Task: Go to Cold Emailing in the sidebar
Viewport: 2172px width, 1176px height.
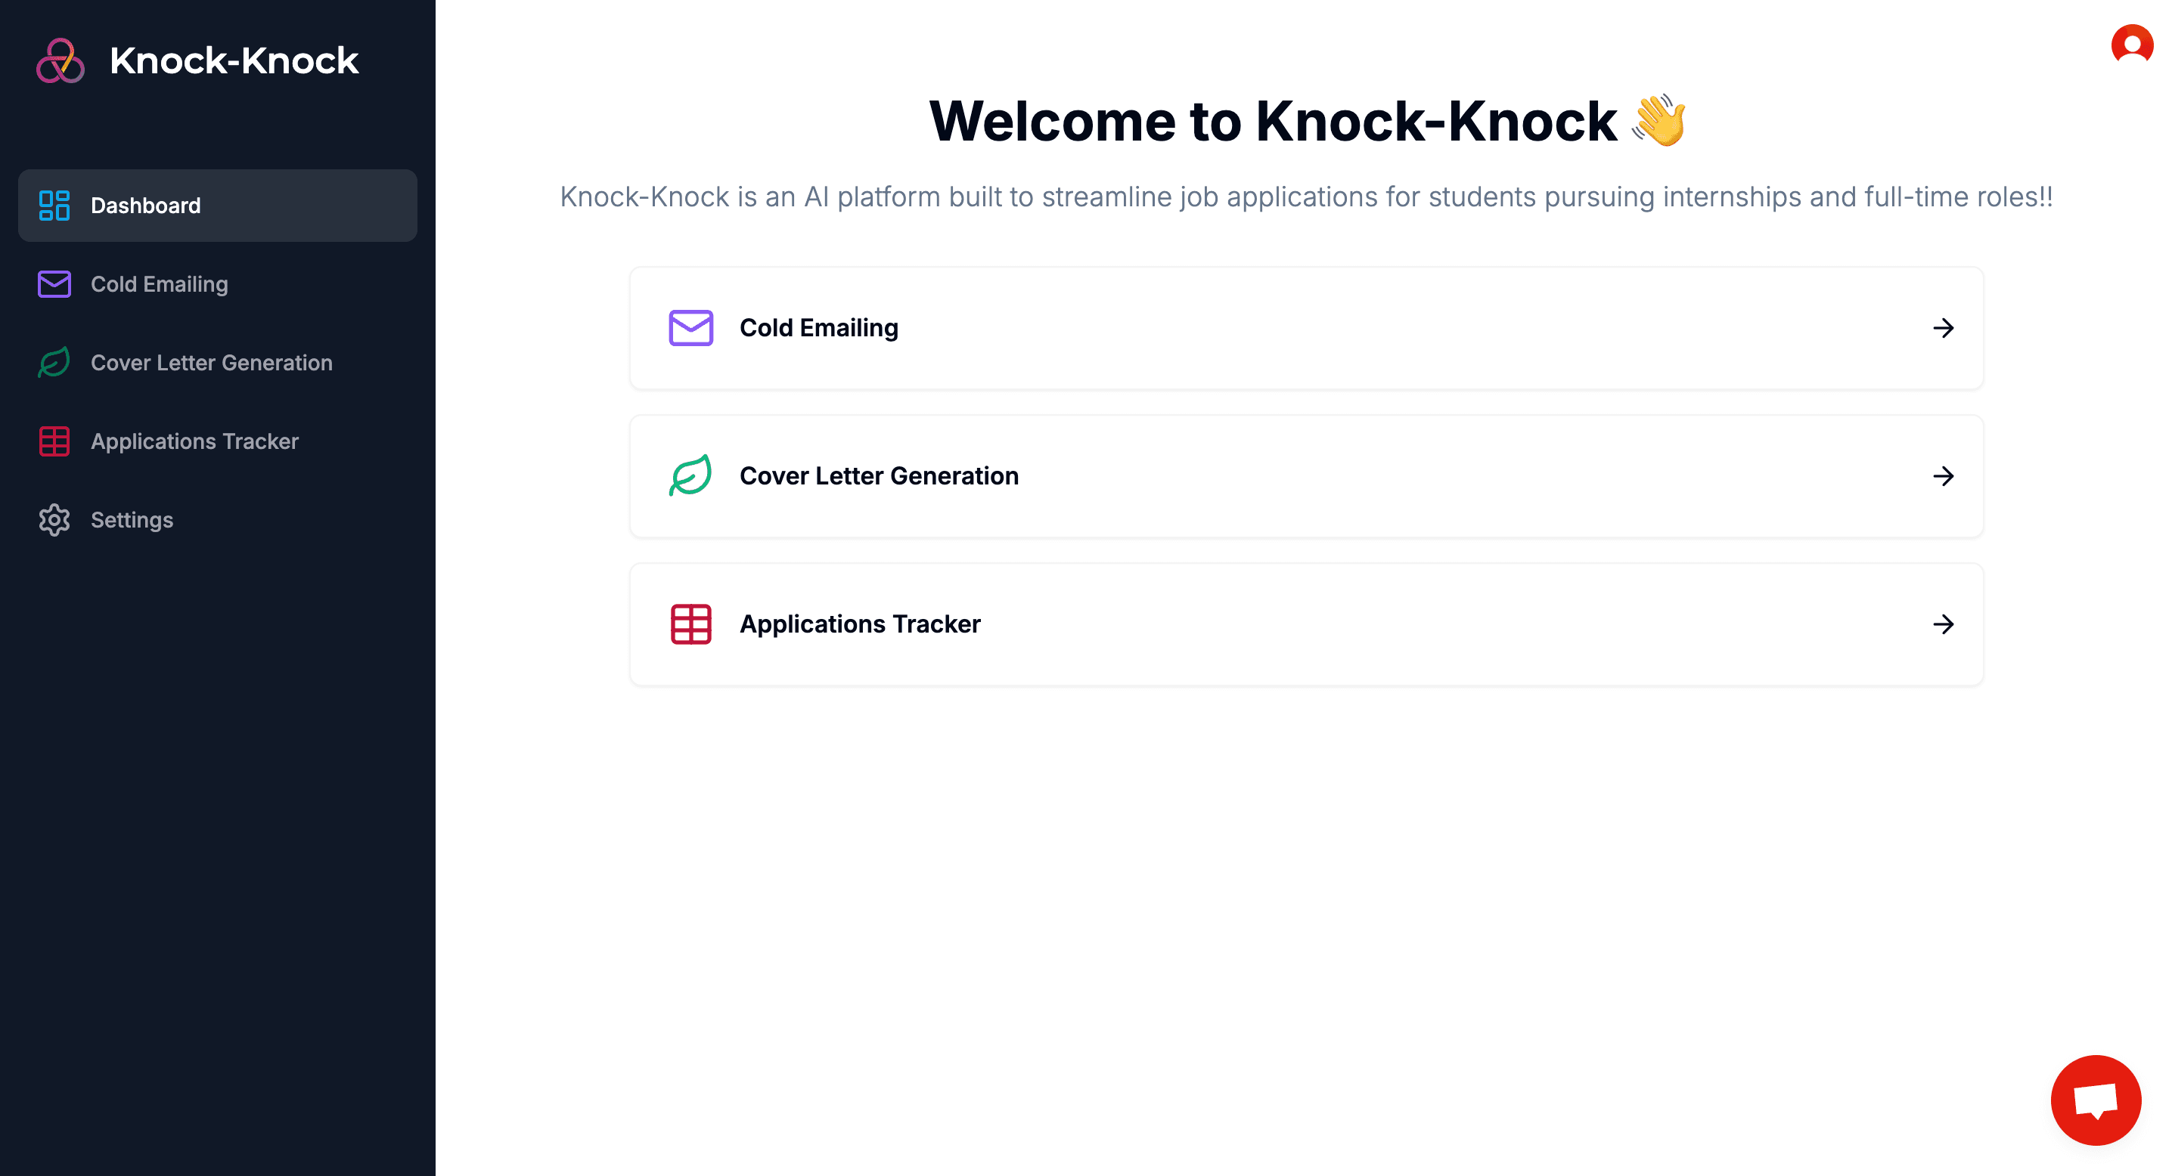Action: (x=218, y=284)
